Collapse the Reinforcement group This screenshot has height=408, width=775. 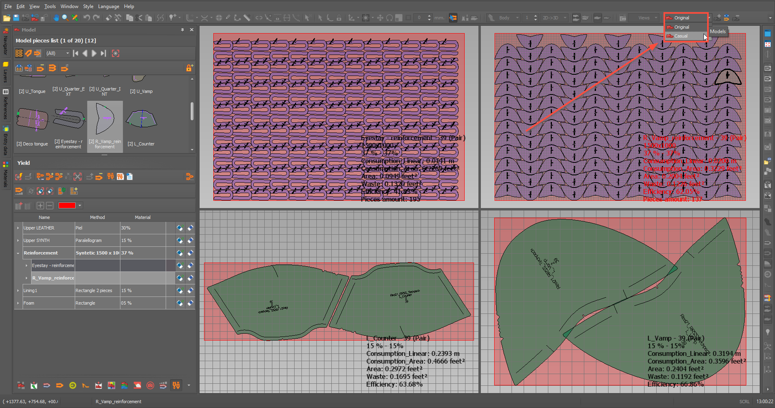click(x=18, y=253)
